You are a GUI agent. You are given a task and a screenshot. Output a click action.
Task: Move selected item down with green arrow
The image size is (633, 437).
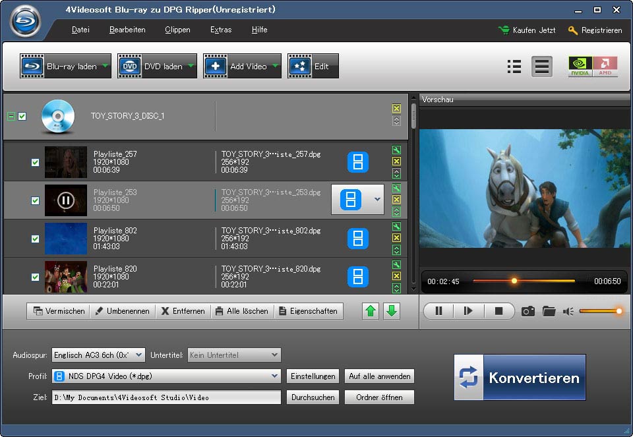pyautogui.click(x=392, y=311)
